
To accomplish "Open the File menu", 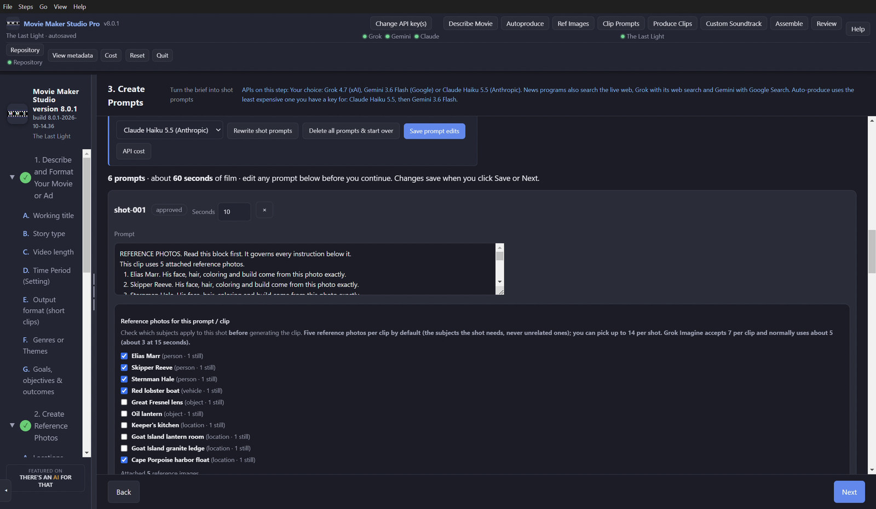I will (x=8, y=7).
